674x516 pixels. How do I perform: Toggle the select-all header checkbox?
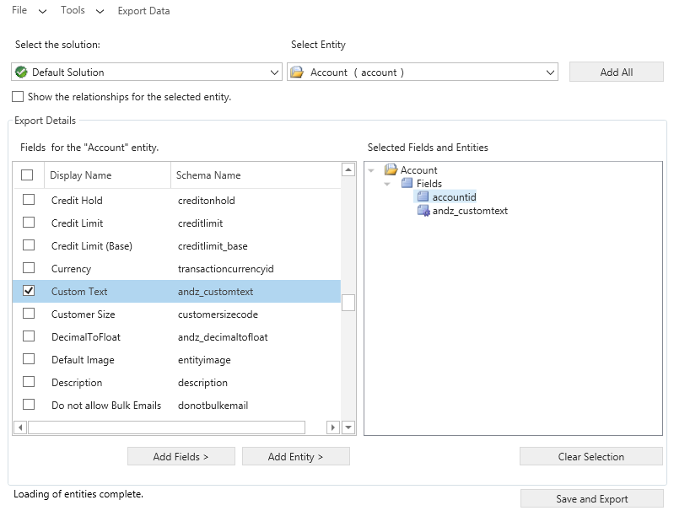(27, 175)
